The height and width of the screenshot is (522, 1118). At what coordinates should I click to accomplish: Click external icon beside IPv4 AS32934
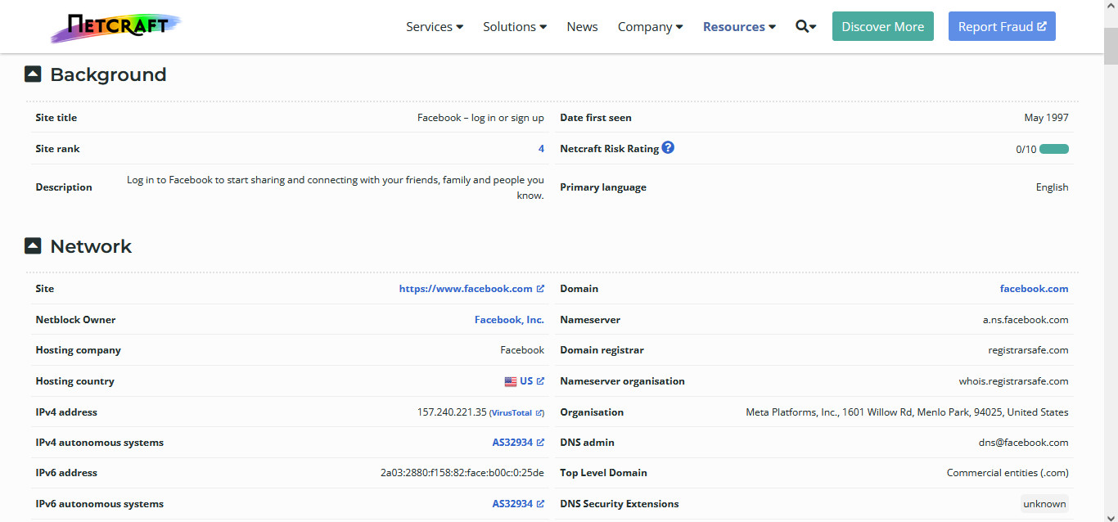click(x=540, y=443)
